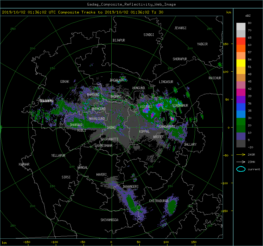This screenshot has width=263, height=246.
Task: Click the NARAGUND city label
Action: (99, 109)
